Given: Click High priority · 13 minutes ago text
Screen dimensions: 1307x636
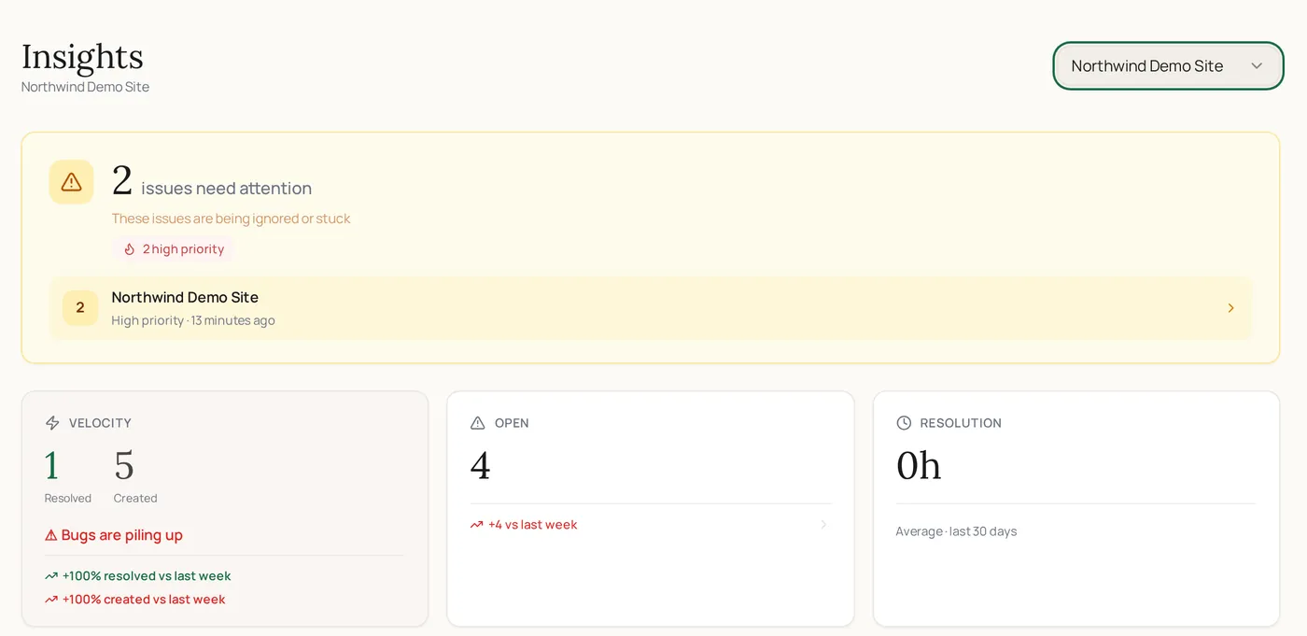Looking at the screenshot, I should tap(193, 320).
